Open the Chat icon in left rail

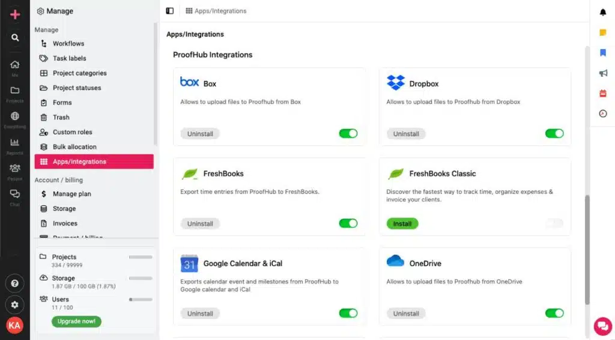pos(15,194)
